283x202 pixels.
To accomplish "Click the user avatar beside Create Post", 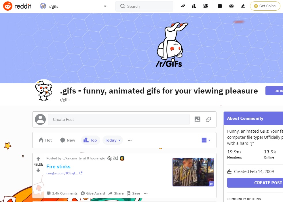I will pyautogui.click(x=40, y=119).
